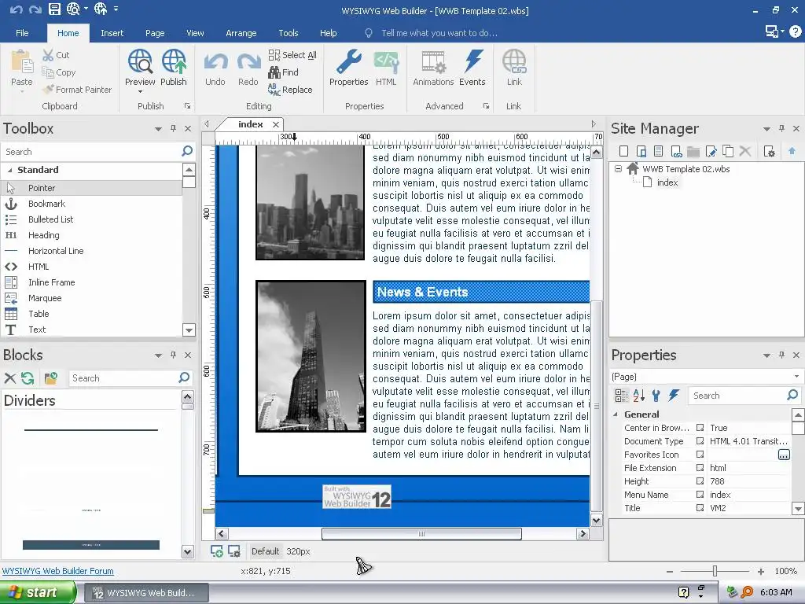
Task: Pin the Site Manager panel
Action: point(781,128)
